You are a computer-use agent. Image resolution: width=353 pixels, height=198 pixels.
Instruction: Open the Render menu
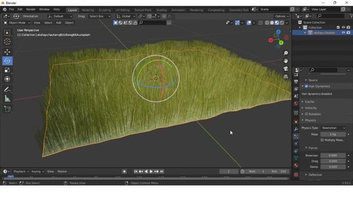[31, 9]
